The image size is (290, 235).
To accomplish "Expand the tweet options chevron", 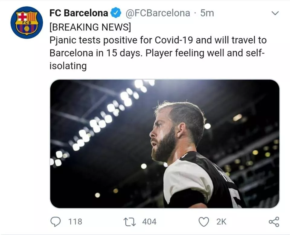I will pyautogui.click(x=275, y=13).
